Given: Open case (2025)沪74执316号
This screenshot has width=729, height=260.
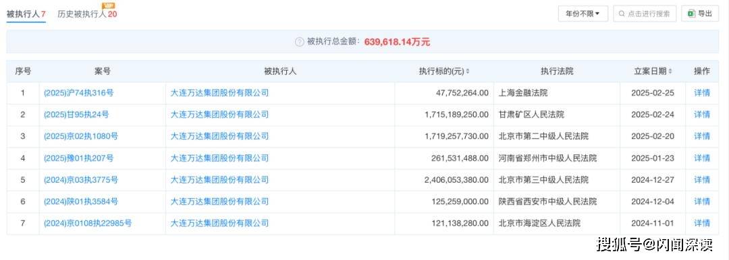Looking at the screenshot, I should [x=78, y=93].
